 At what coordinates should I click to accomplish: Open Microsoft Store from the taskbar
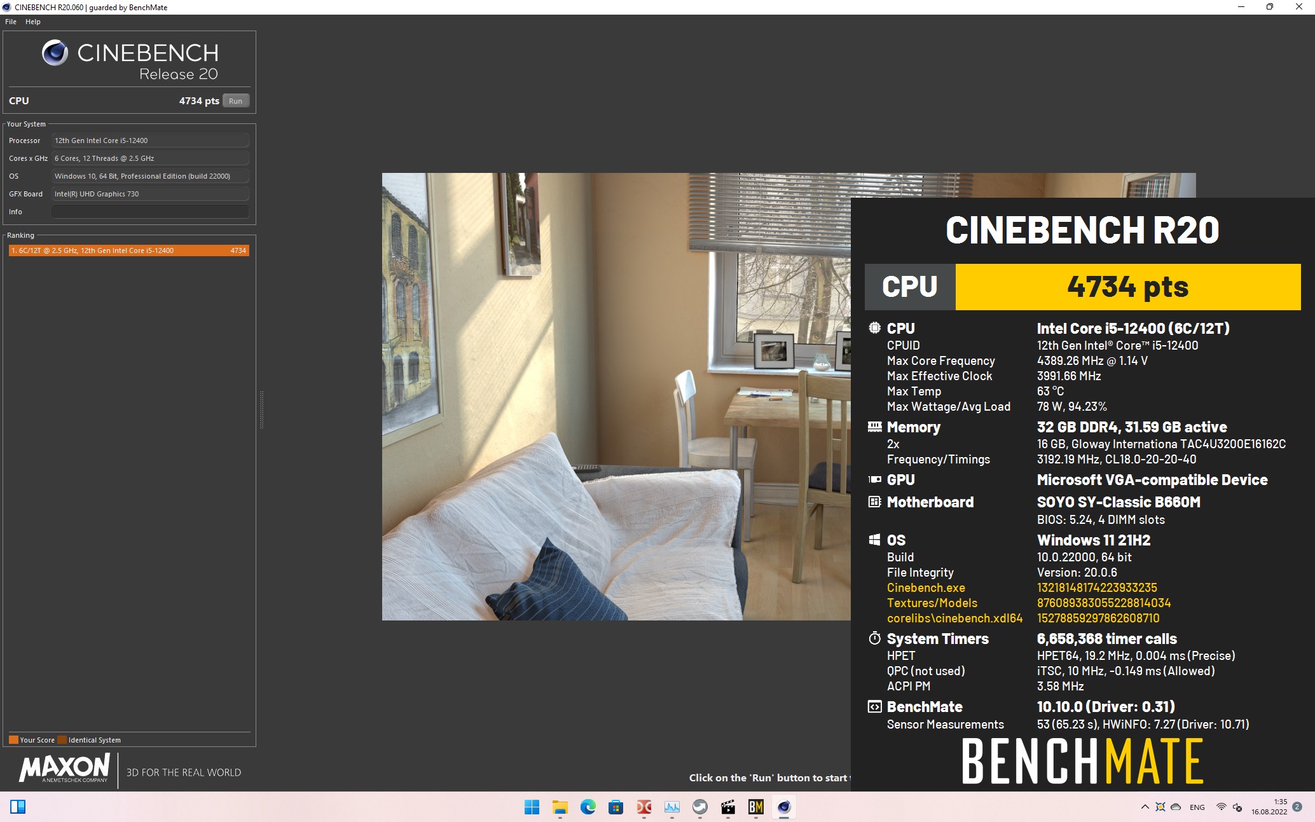616,807
